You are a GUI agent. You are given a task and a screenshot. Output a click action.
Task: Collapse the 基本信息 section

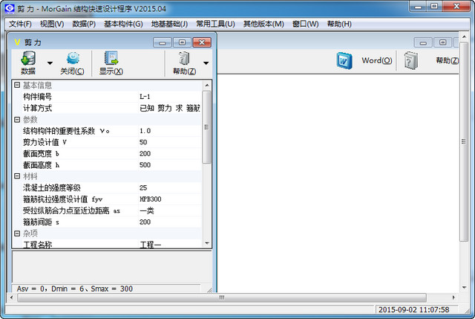[17, 85]
